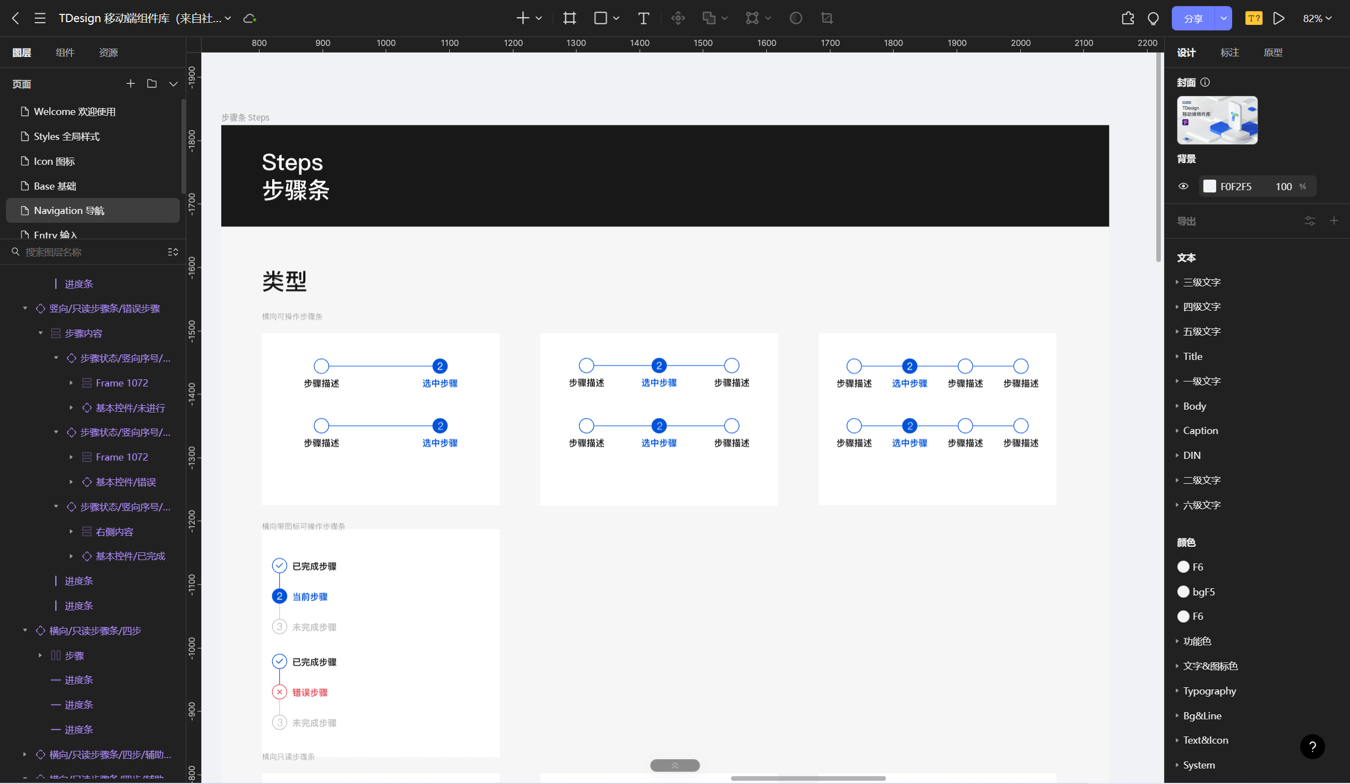This screenshot has height=784, width=1350.
Task: Collapse the 步骤内容 layer group
Action: point(40,333)
